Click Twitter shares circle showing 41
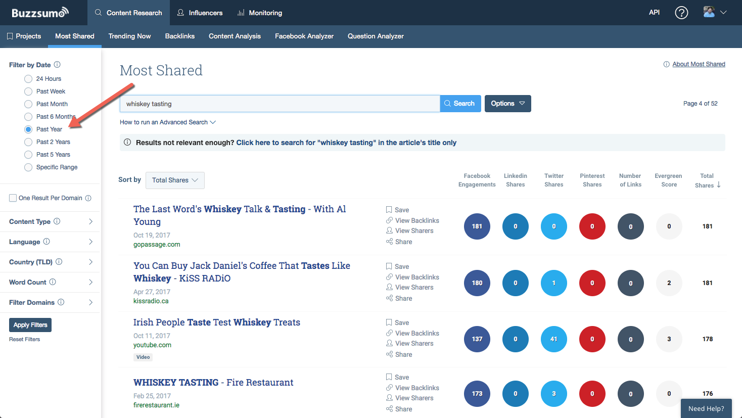 (x=554, y=339)
